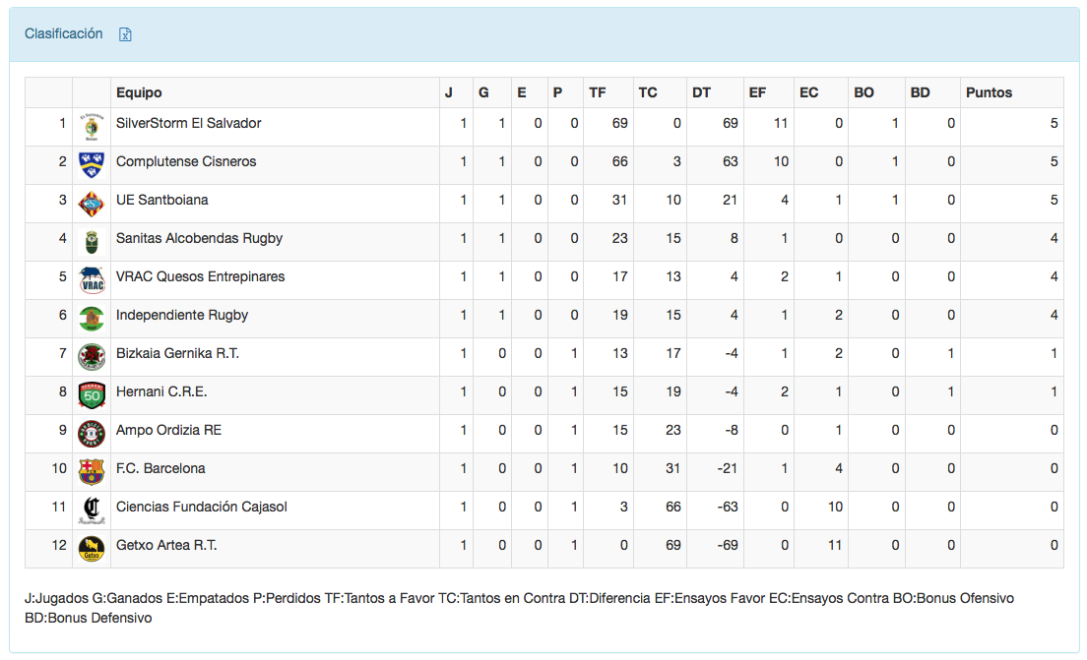Click Hernani C.R.E. team badge
Viewport: 1087px width, 660px height.
92,395
